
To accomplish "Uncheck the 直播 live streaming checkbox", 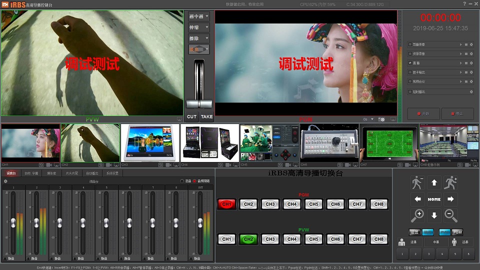I will (x=410, y=63).
